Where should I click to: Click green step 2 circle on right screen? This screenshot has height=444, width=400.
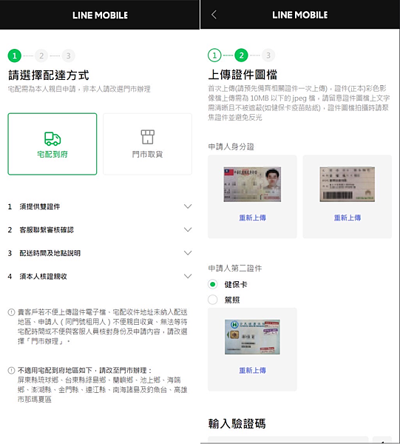(241, 55)
